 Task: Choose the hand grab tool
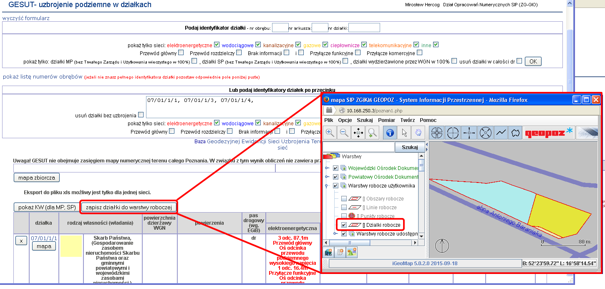(x=418, y=133)
